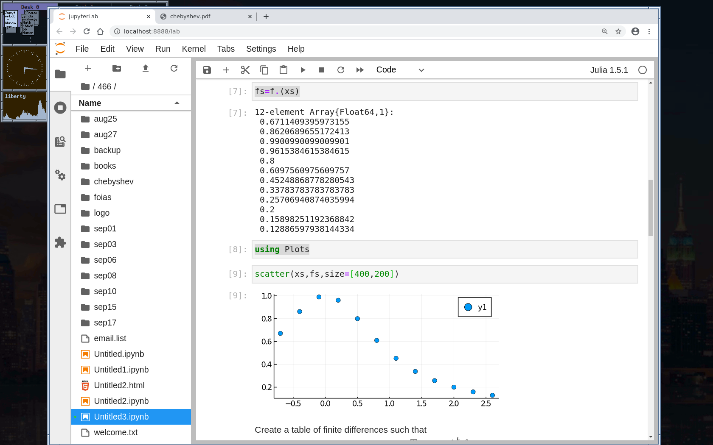Viewport: 713px width, 445px height.
Task: Interrupt the kernel with the stop button
Action: [x=322, y=70]
